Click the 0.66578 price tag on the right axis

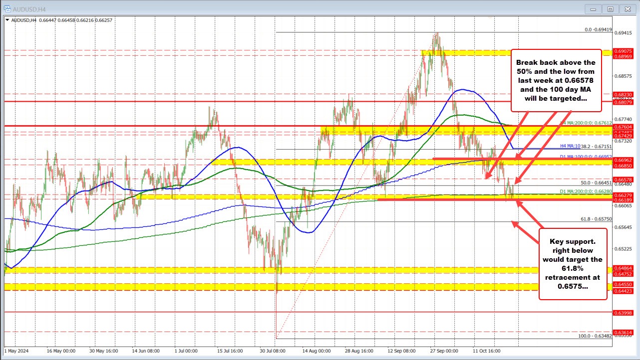pos(625,179)
